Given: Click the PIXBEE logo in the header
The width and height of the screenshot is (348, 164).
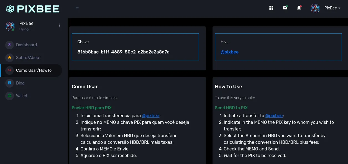Looking at the screenshot, I should tap(33, 9).
